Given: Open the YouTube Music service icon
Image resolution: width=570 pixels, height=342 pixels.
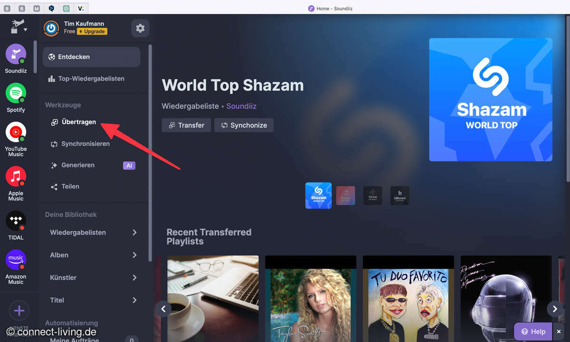Looking at the screenshot, I should 16,133.
